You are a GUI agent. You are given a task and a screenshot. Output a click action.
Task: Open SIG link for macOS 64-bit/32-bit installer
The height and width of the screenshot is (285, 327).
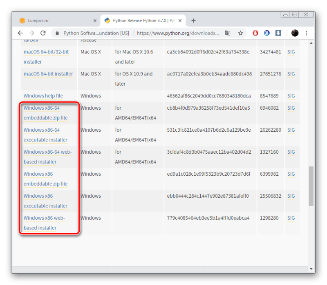click(291, 52)
